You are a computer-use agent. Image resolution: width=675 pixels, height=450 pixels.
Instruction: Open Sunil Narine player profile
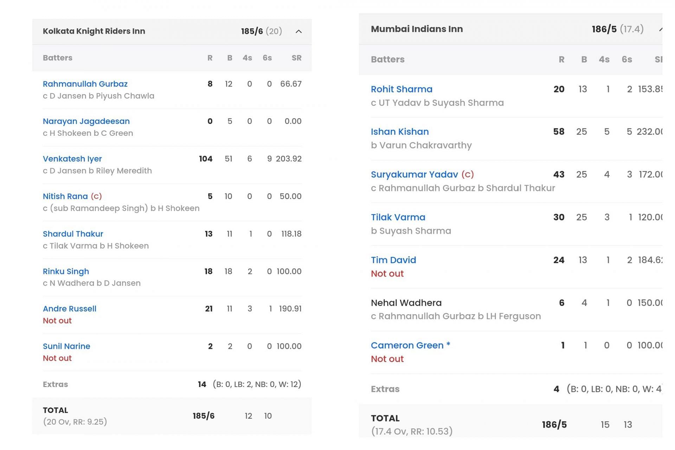[66, 346]
